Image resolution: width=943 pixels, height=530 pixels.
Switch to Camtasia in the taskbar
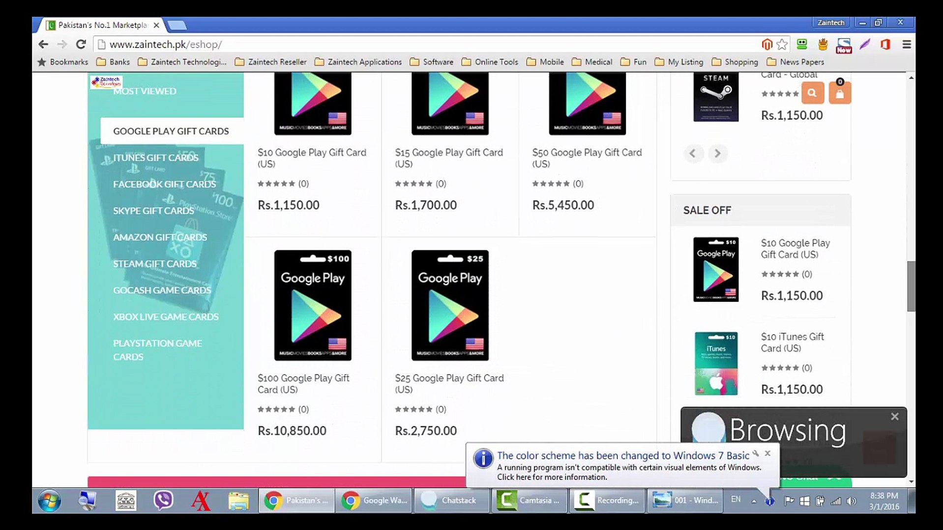pos(530,501)
